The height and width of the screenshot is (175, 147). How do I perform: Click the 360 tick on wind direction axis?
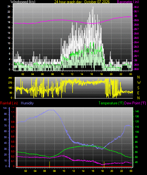[x=10, y=78]
